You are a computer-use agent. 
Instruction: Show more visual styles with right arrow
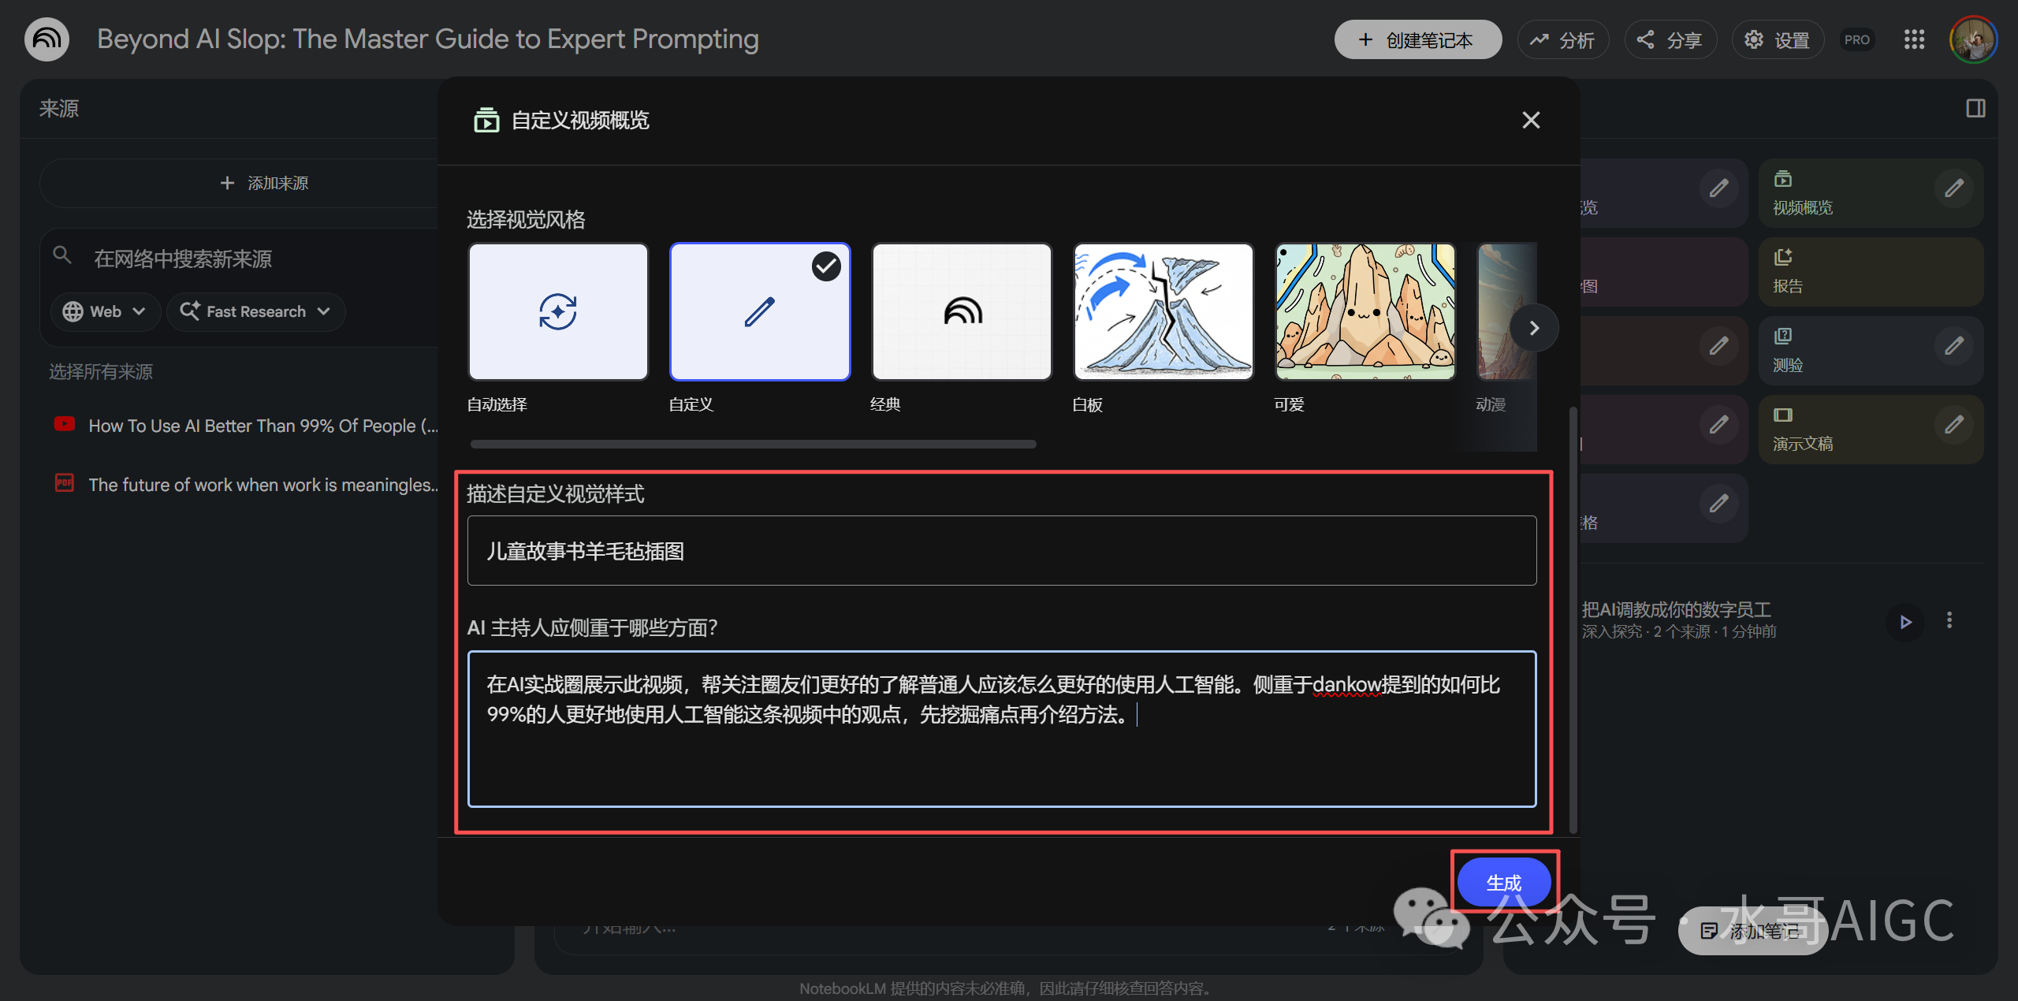(x=1534, y=328)
